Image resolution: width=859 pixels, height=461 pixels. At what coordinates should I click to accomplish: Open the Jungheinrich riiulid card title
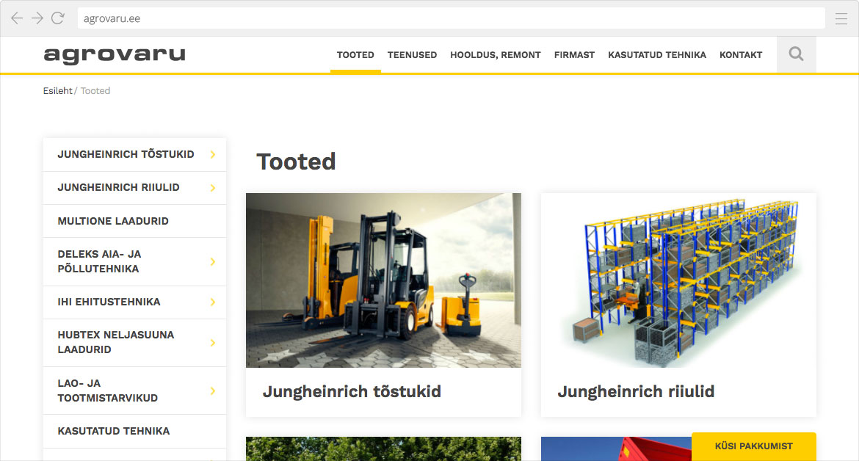[636, 392]
